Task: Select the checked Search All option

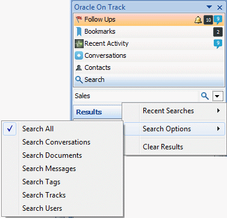Action: (x=63, y=129)
